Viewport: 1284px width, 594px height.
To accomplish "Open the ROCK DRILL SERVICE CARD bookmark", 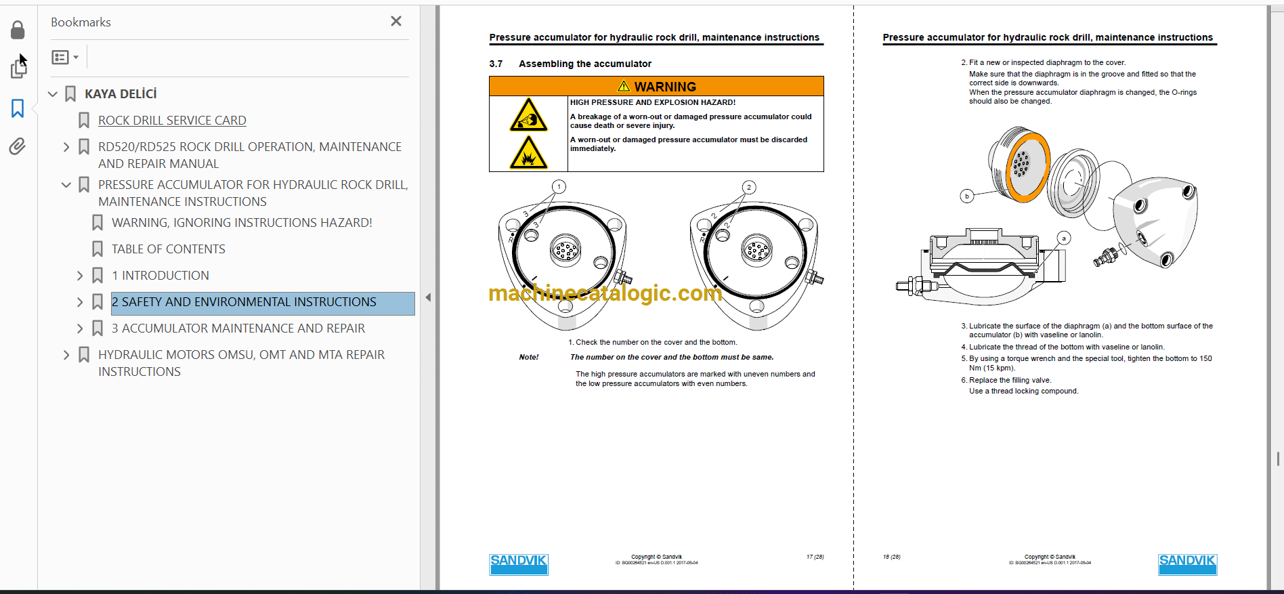I will point(172,121).
